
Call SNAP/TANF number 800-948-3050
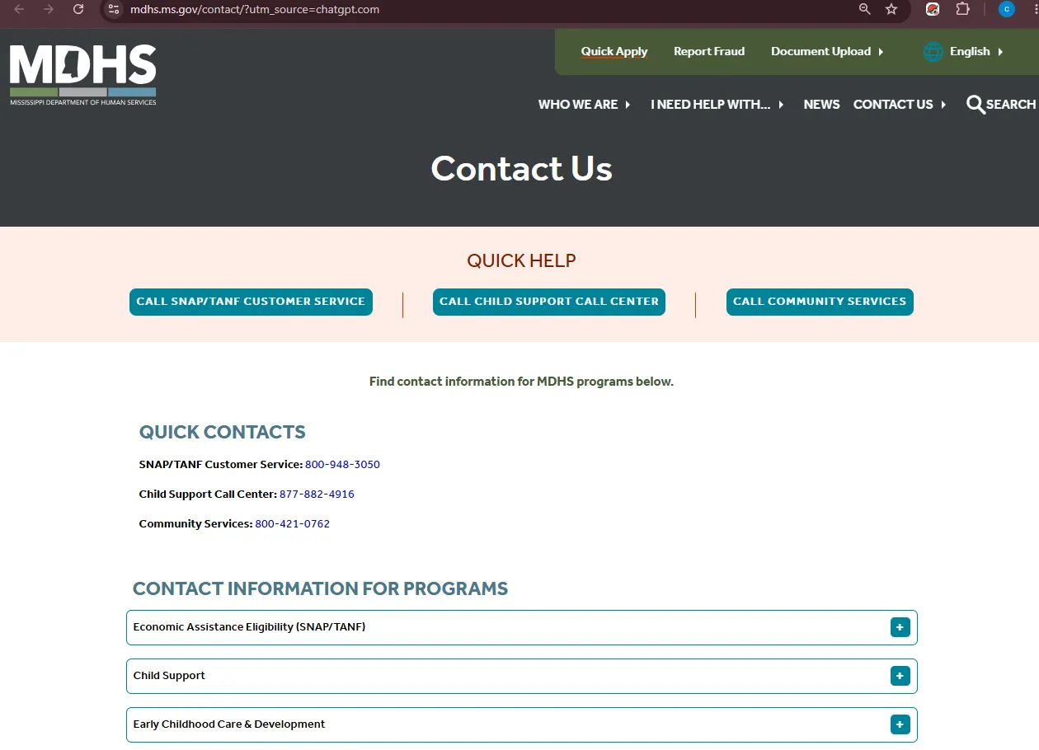click(x=342, y=465)
